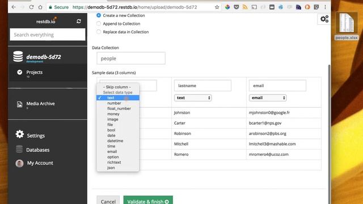Choose date in the data type list
The image size is (363, 204).
pyautogui.click(x=118, y=135)
